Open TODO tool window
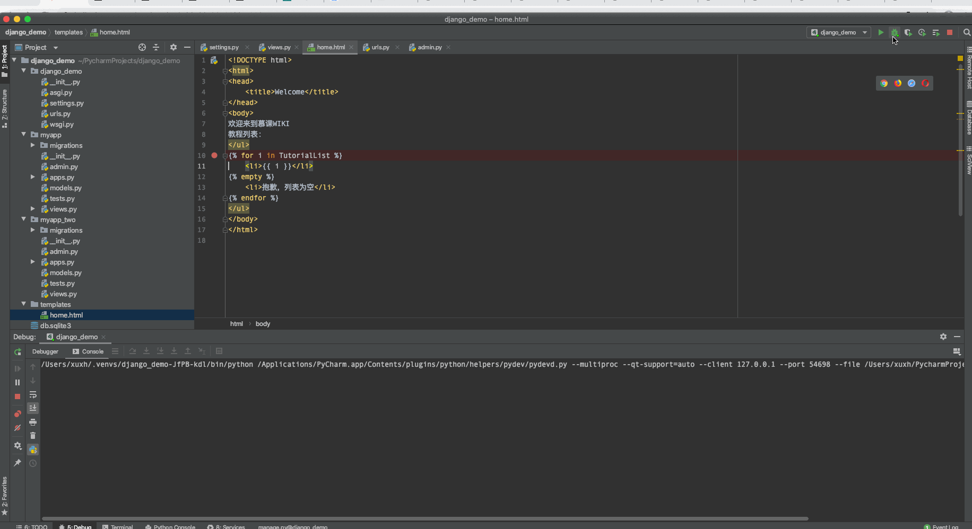972x529 pixels. coord(32,526)
